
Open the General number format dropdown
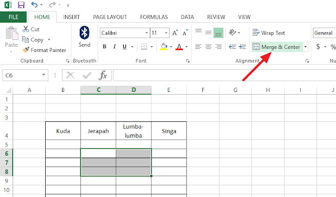point(324,33)
